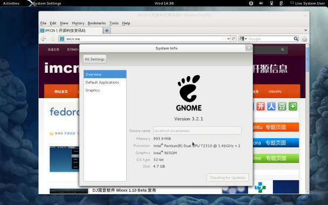Select Graphics in System Info sidebar

(105, 90)
